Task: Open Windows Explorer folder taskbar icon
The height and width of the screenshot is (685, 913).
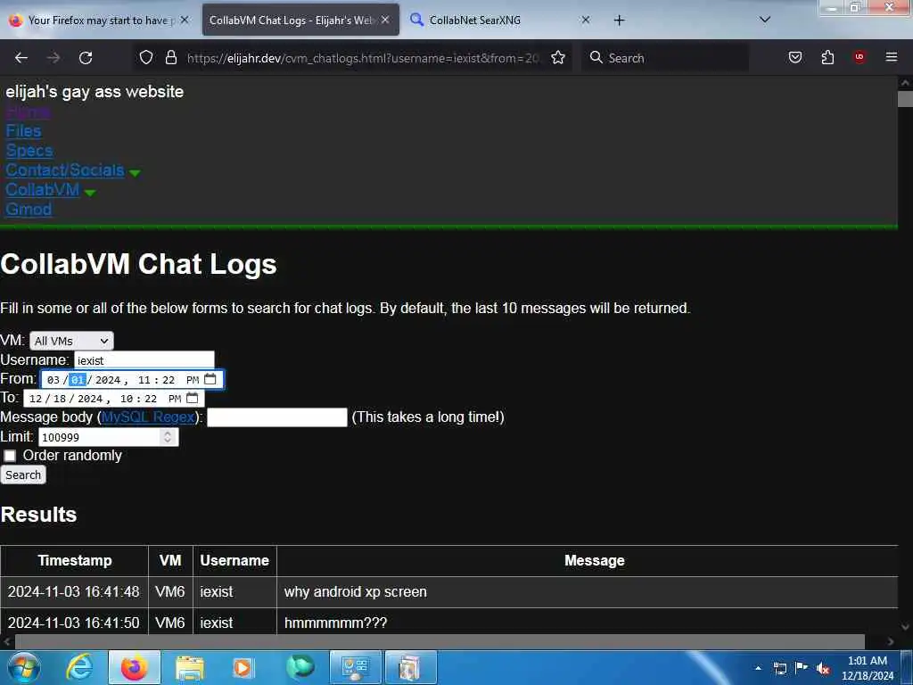Action: click(189, 667)
